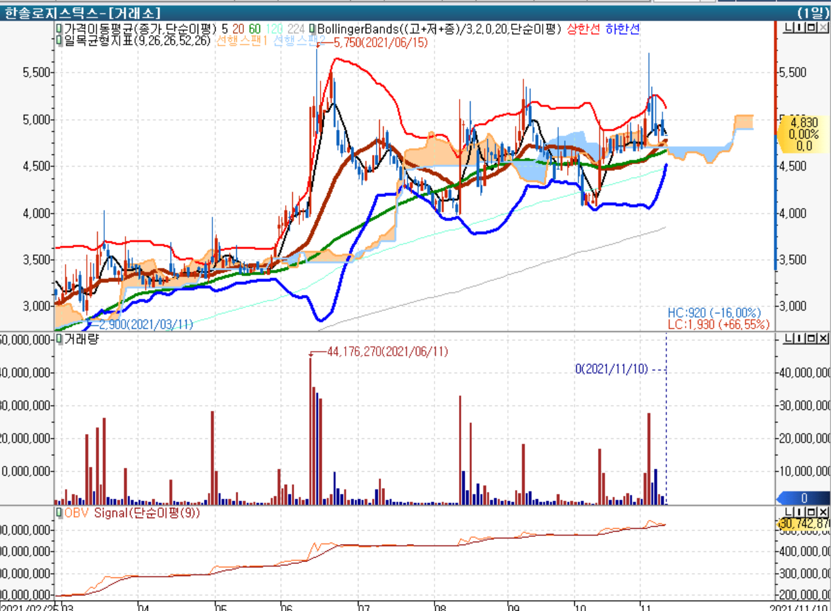
Task: Close the price chart panel with its X icon
Action: [823, 28]
